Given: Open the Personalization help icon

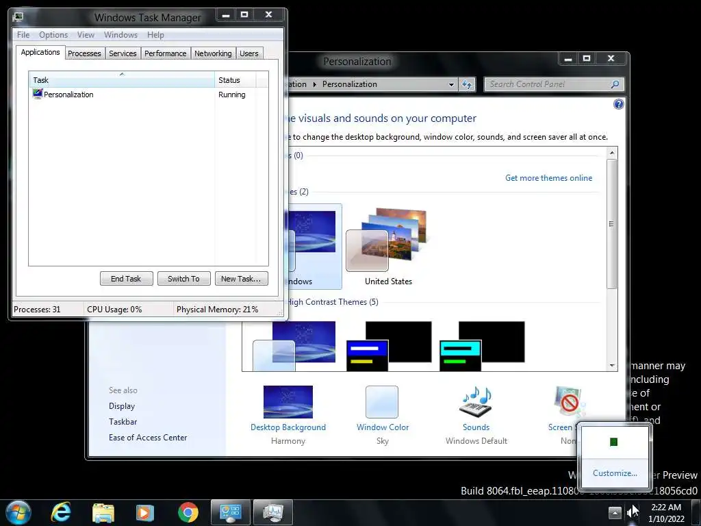Looking at the screenshot, I should pos(619,104).
